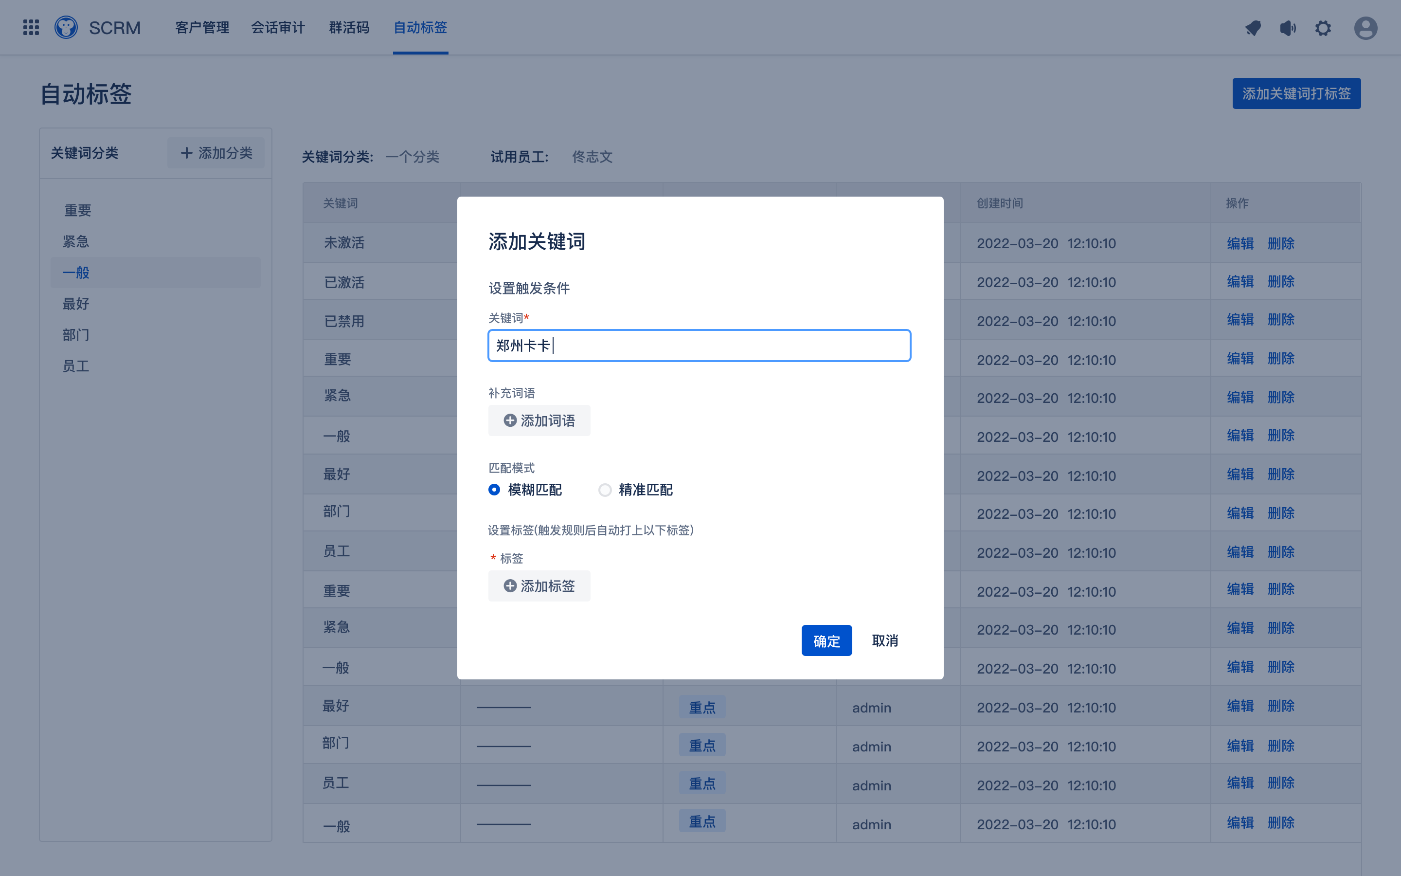Click the plus icon beside 添加分类
The image size is (1401, 876).
pos(186,153)
